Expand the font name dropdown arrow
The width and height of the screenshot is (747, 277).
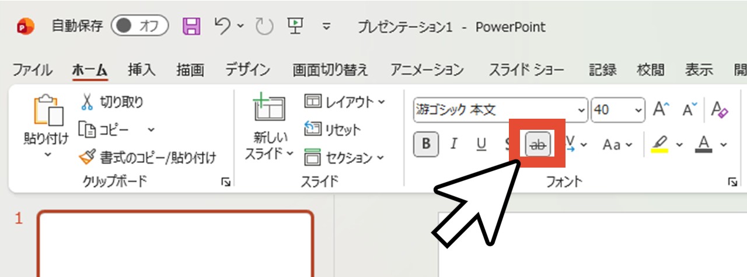581,110
